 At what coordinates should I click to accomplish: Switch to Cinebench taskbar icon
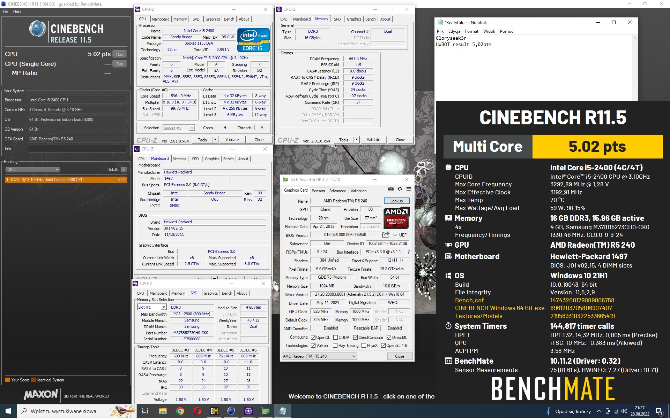coord(231,411)
